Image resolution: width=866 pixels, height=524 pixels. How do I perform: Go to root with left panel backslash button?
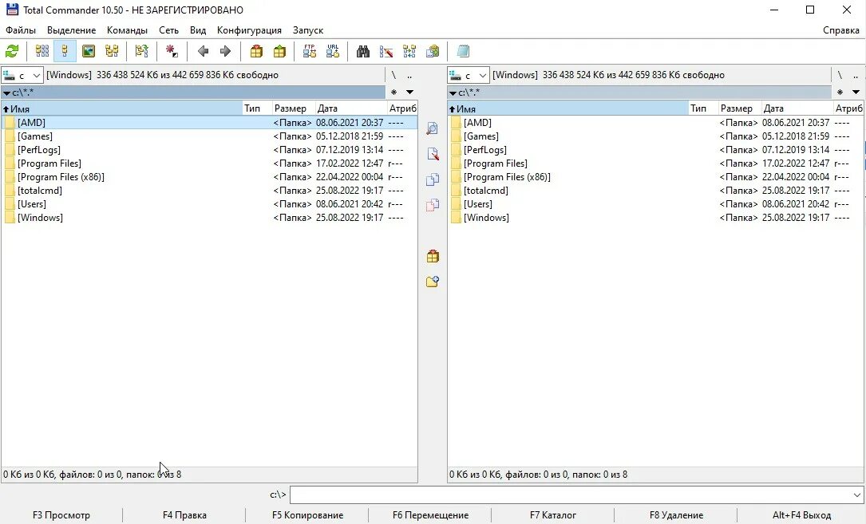tap(393, 75)
